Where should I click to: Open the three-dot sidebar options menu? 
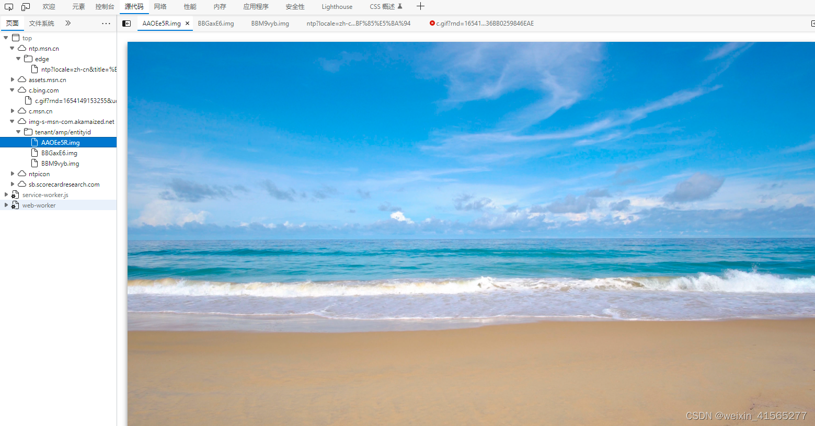click(106, 24)
